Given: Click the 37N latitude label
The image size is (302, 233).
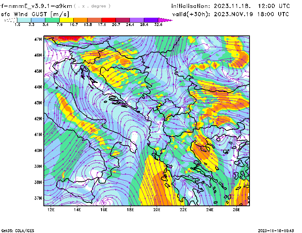Looking at the screenshot, I should tap(38, 198).
